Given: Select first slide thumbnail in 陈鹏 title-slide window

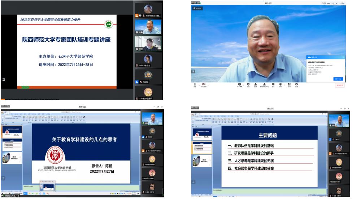Looking at the screenshot, I should (12, 132).
